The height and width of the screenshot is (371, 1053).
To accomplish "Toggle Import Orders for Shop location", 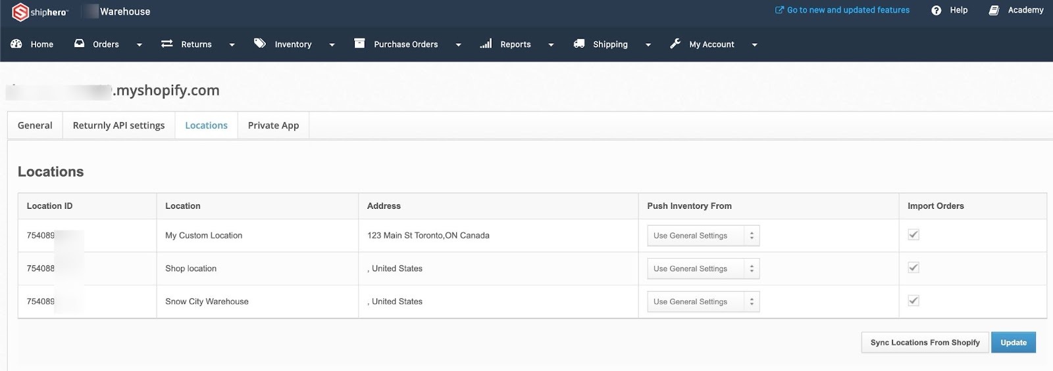I will tap(913, 268).
